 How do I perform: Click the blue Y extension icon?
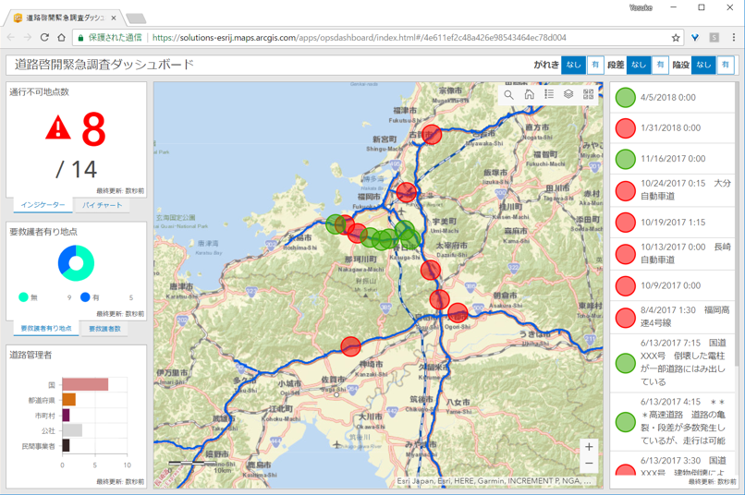click(695, 38)
